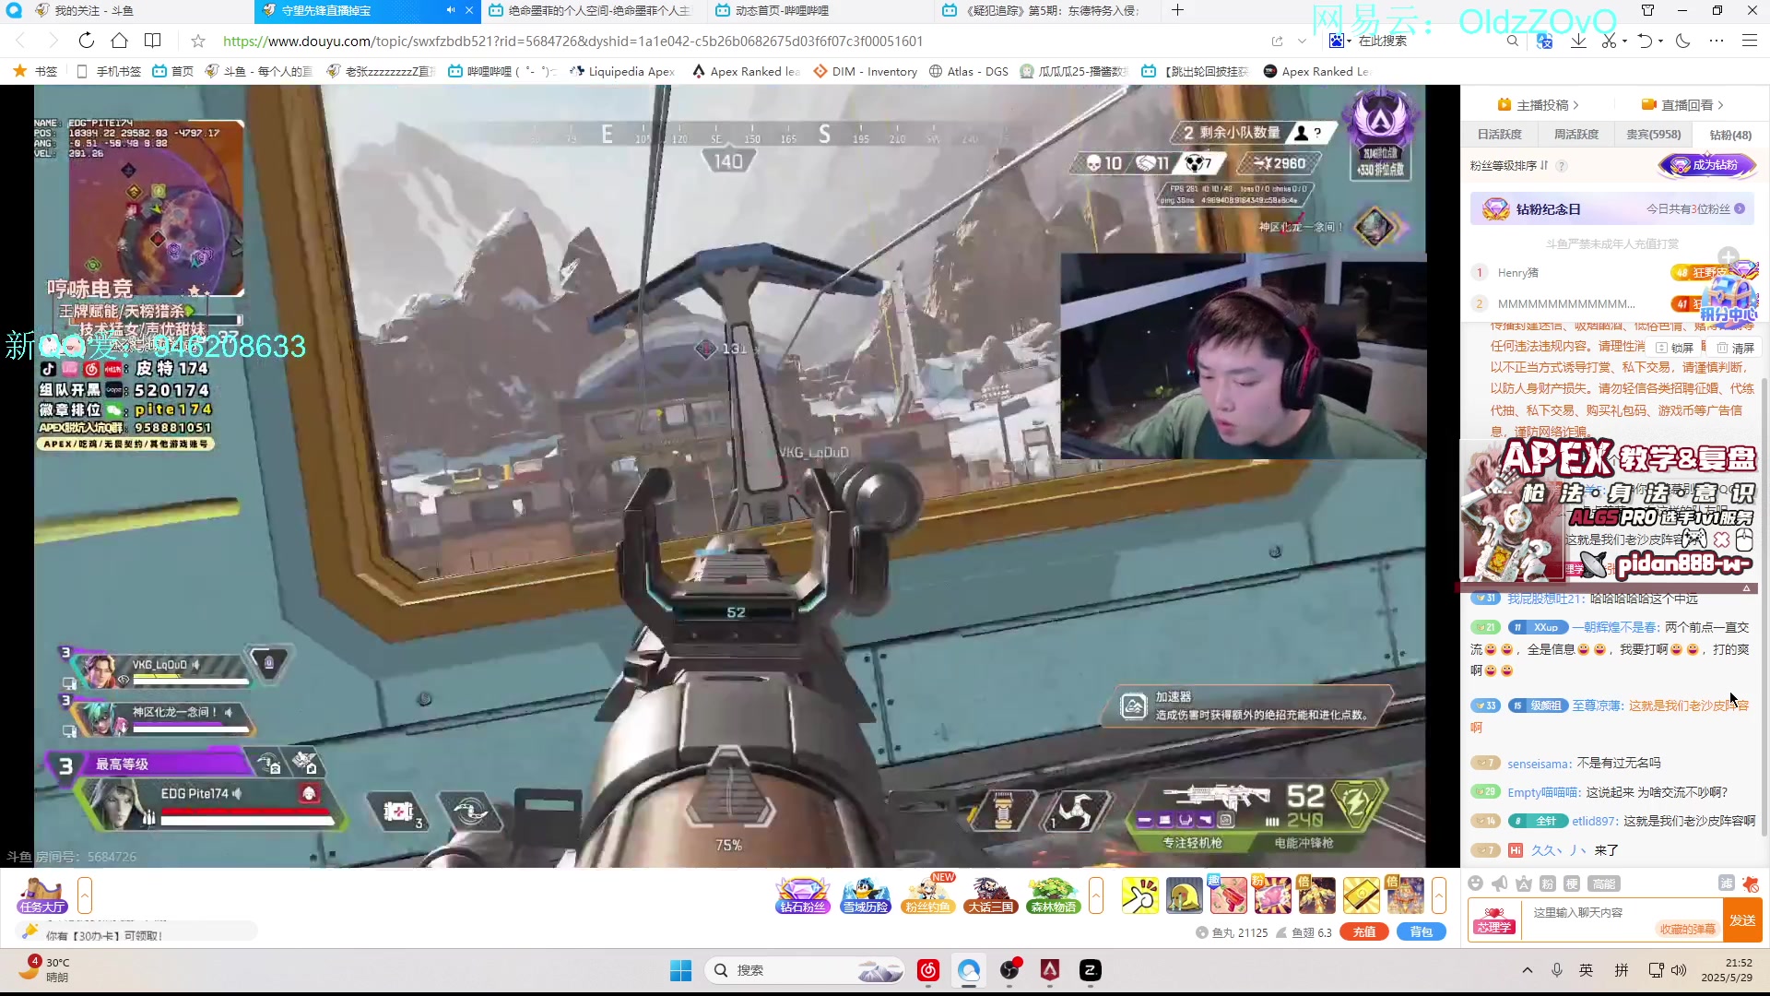Open the Liquipedia Apex bookmark
This screenshot has width=1770, height=996.
click(x=622, y=71)
